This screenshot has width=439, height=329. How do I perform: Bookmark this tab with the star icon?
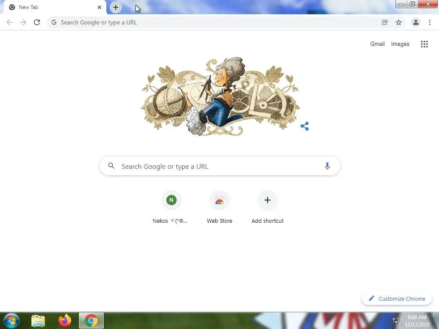(399, 22)
